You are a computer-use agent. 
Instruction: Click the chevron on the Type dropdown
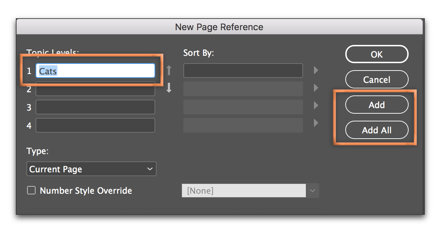point(150,169)
